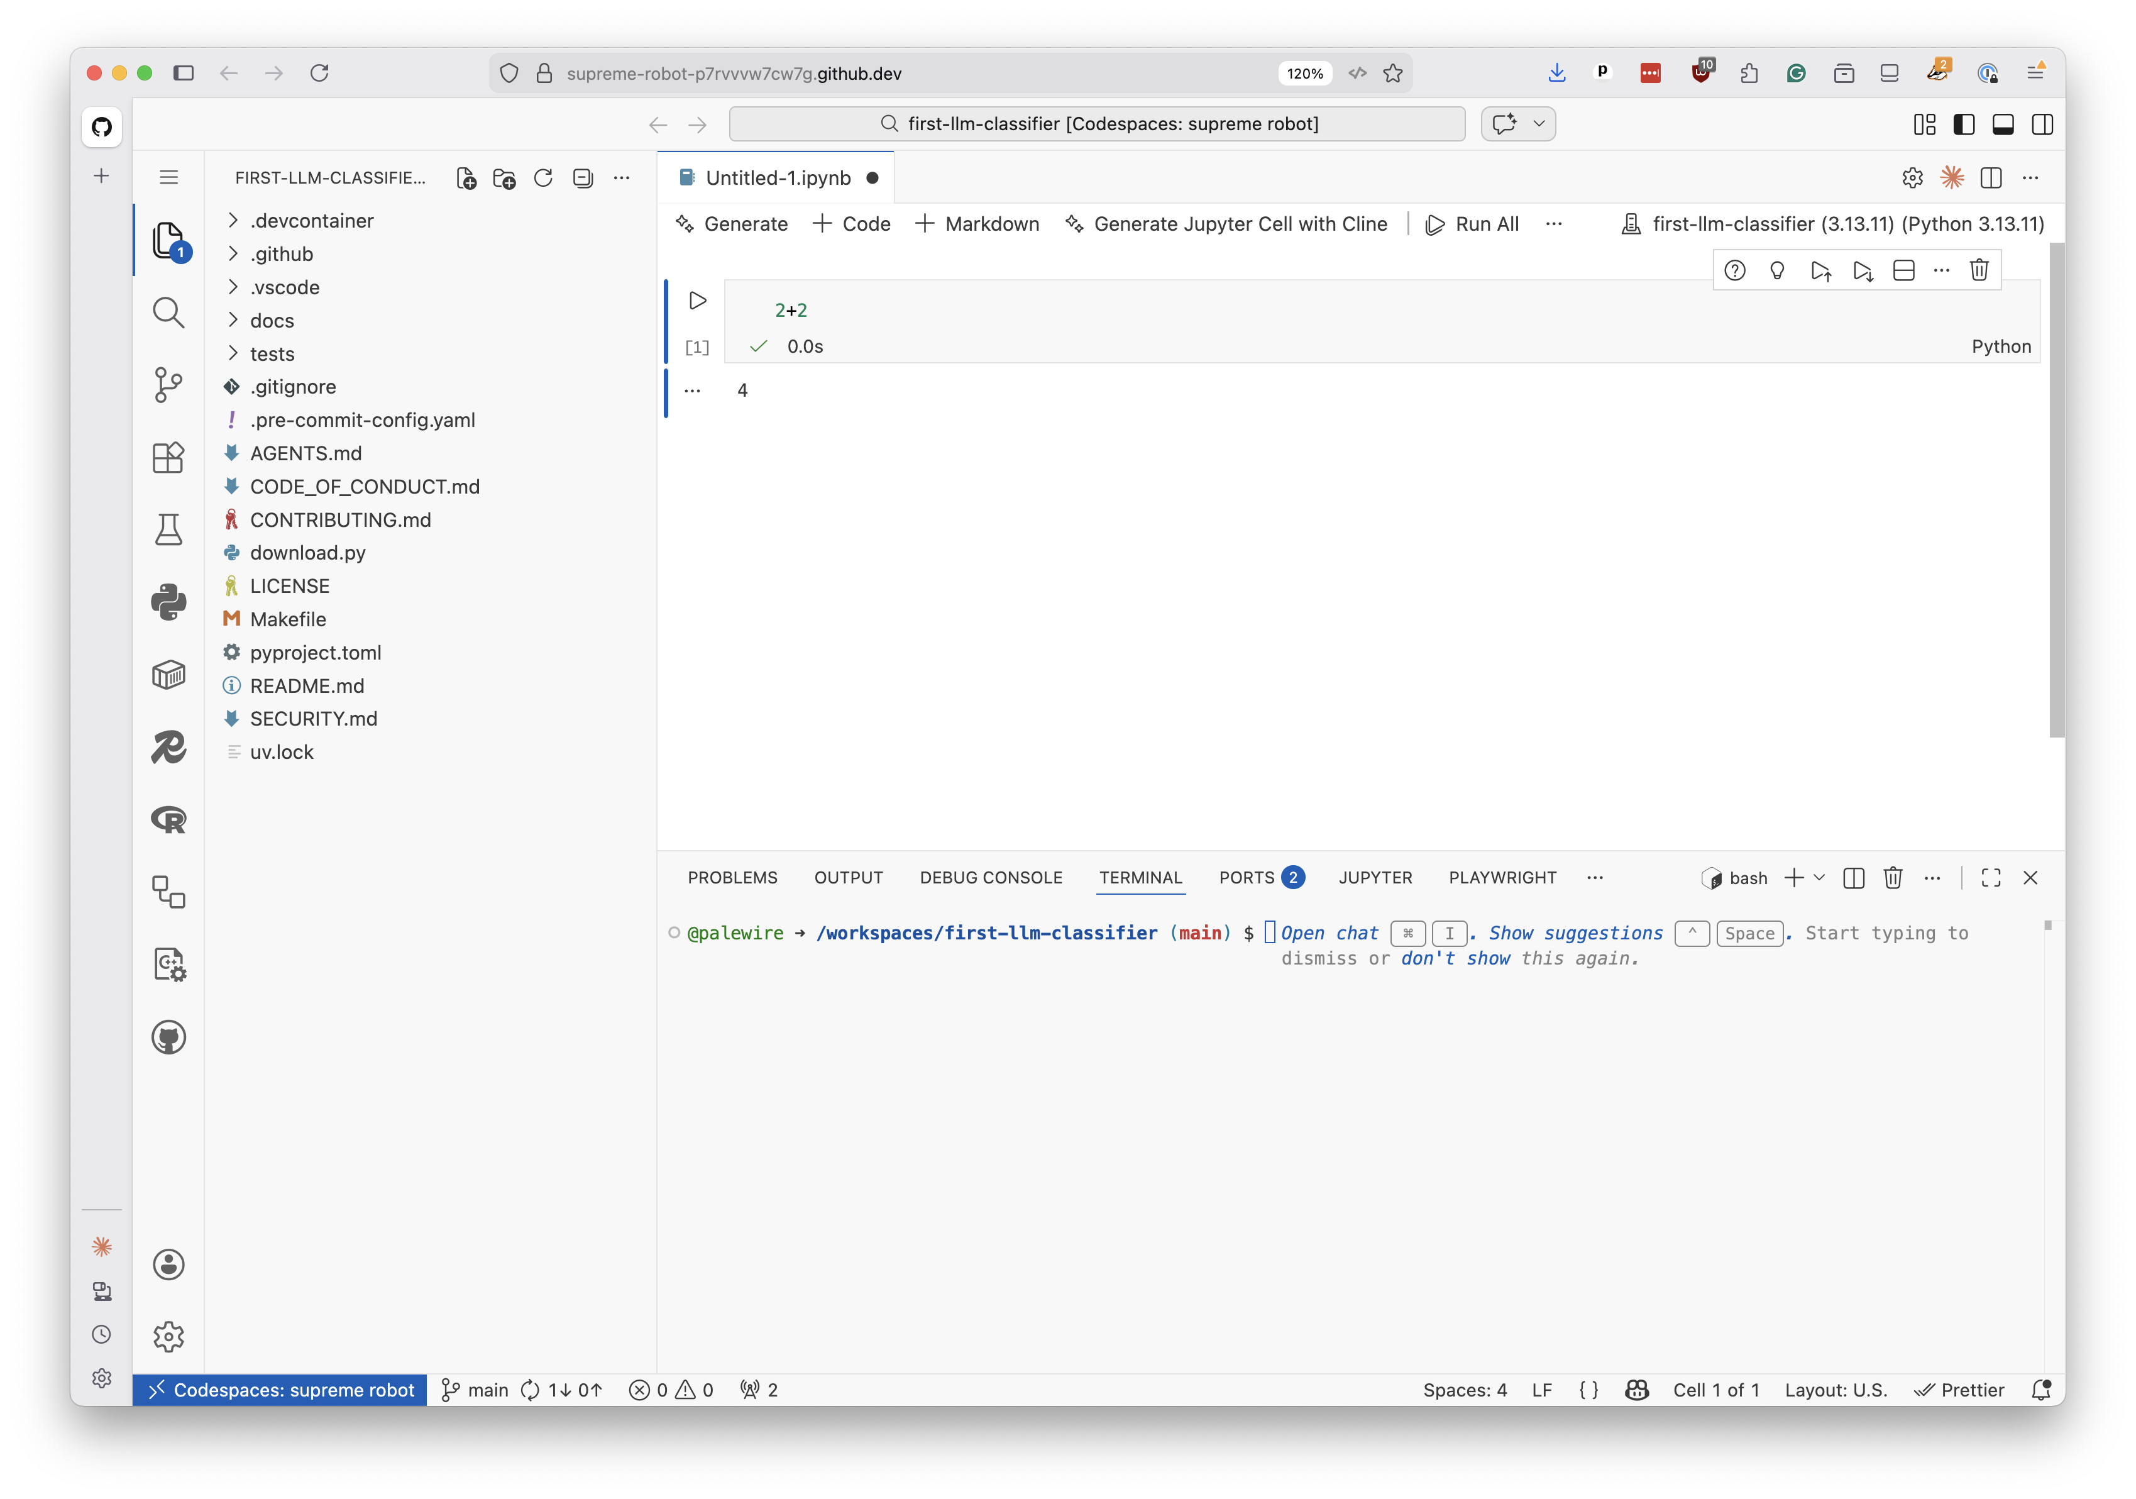Open the bash terminal profile dropdown

tap(1820, 877)
